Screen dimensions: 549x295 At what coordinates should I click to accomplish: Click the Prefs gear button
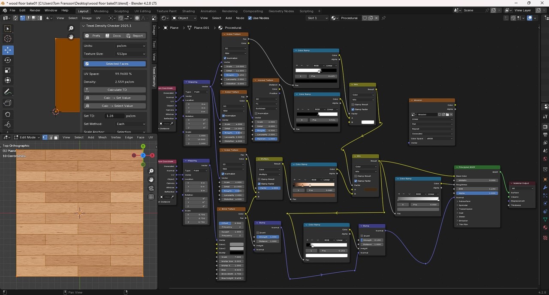93,36
